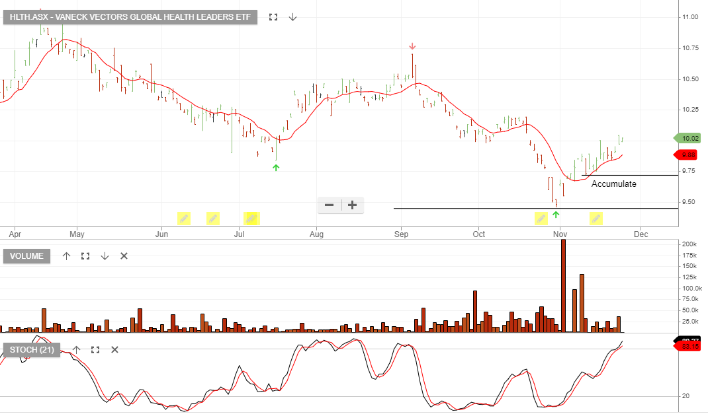Click the green 10.02 price tag
The height and width of the screenshot is (414, 708).
pyautogui.click(x=687, y=138)
